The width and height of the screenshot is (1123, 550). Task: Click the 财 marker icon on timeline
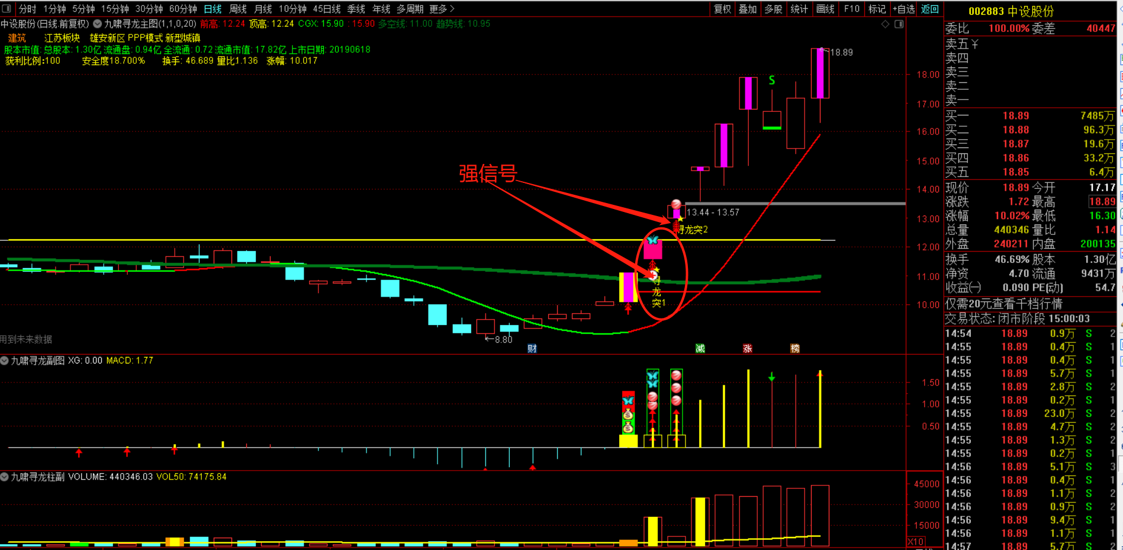(532, 349)
